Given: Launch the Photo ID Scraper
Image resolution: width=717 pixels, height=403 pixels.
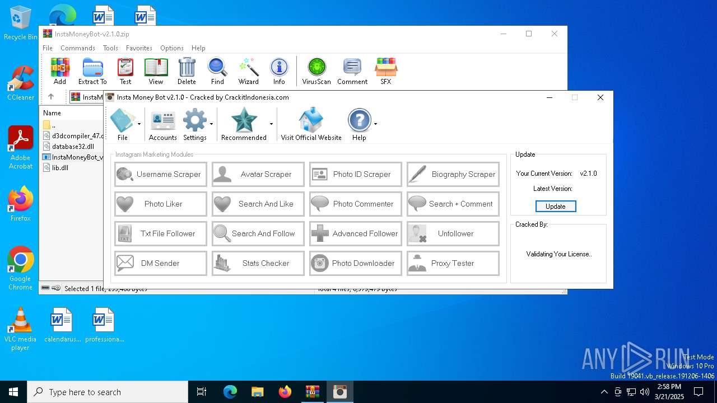Looking at the screenshot, I should coord(356,174).
